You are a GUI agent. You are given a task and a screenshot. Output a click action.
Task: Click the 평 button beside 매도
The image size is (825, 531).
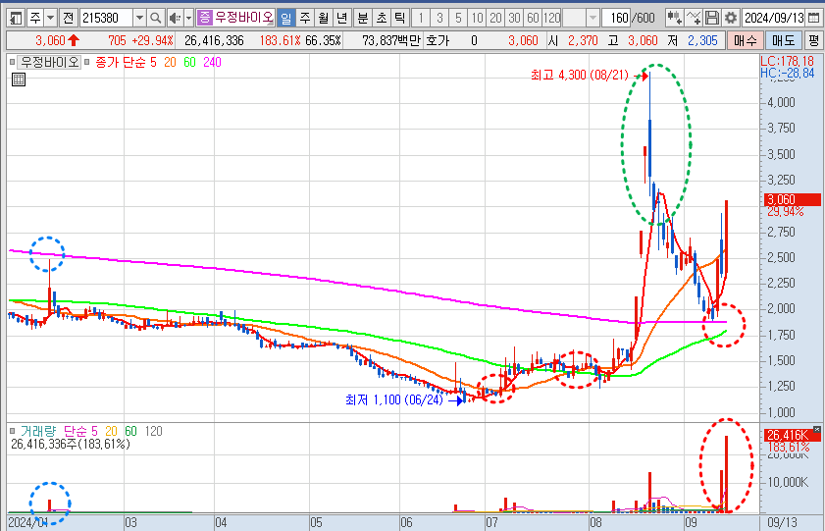(x=813, y=40)
